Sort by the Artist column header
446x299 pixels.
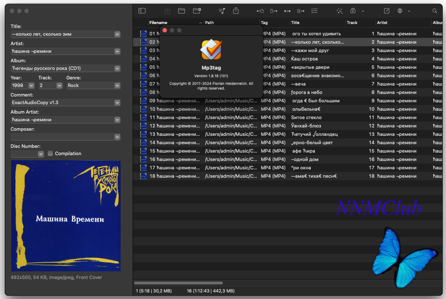[x=403, y=23]
